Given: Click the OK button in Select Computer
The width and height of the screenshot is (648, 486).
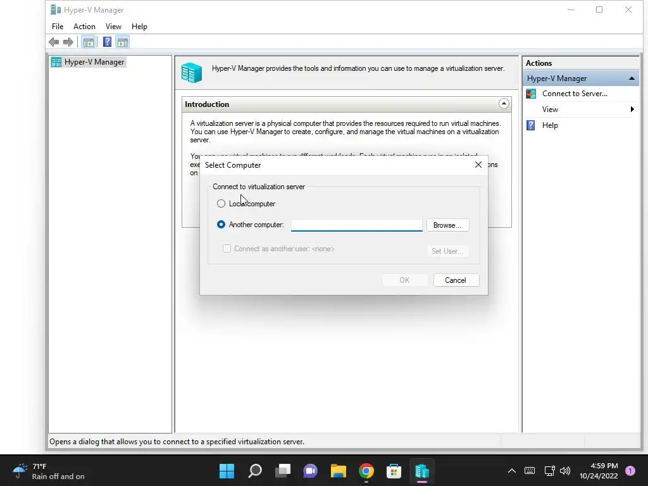Looking at the screenshot, I should tap(404, 280).
